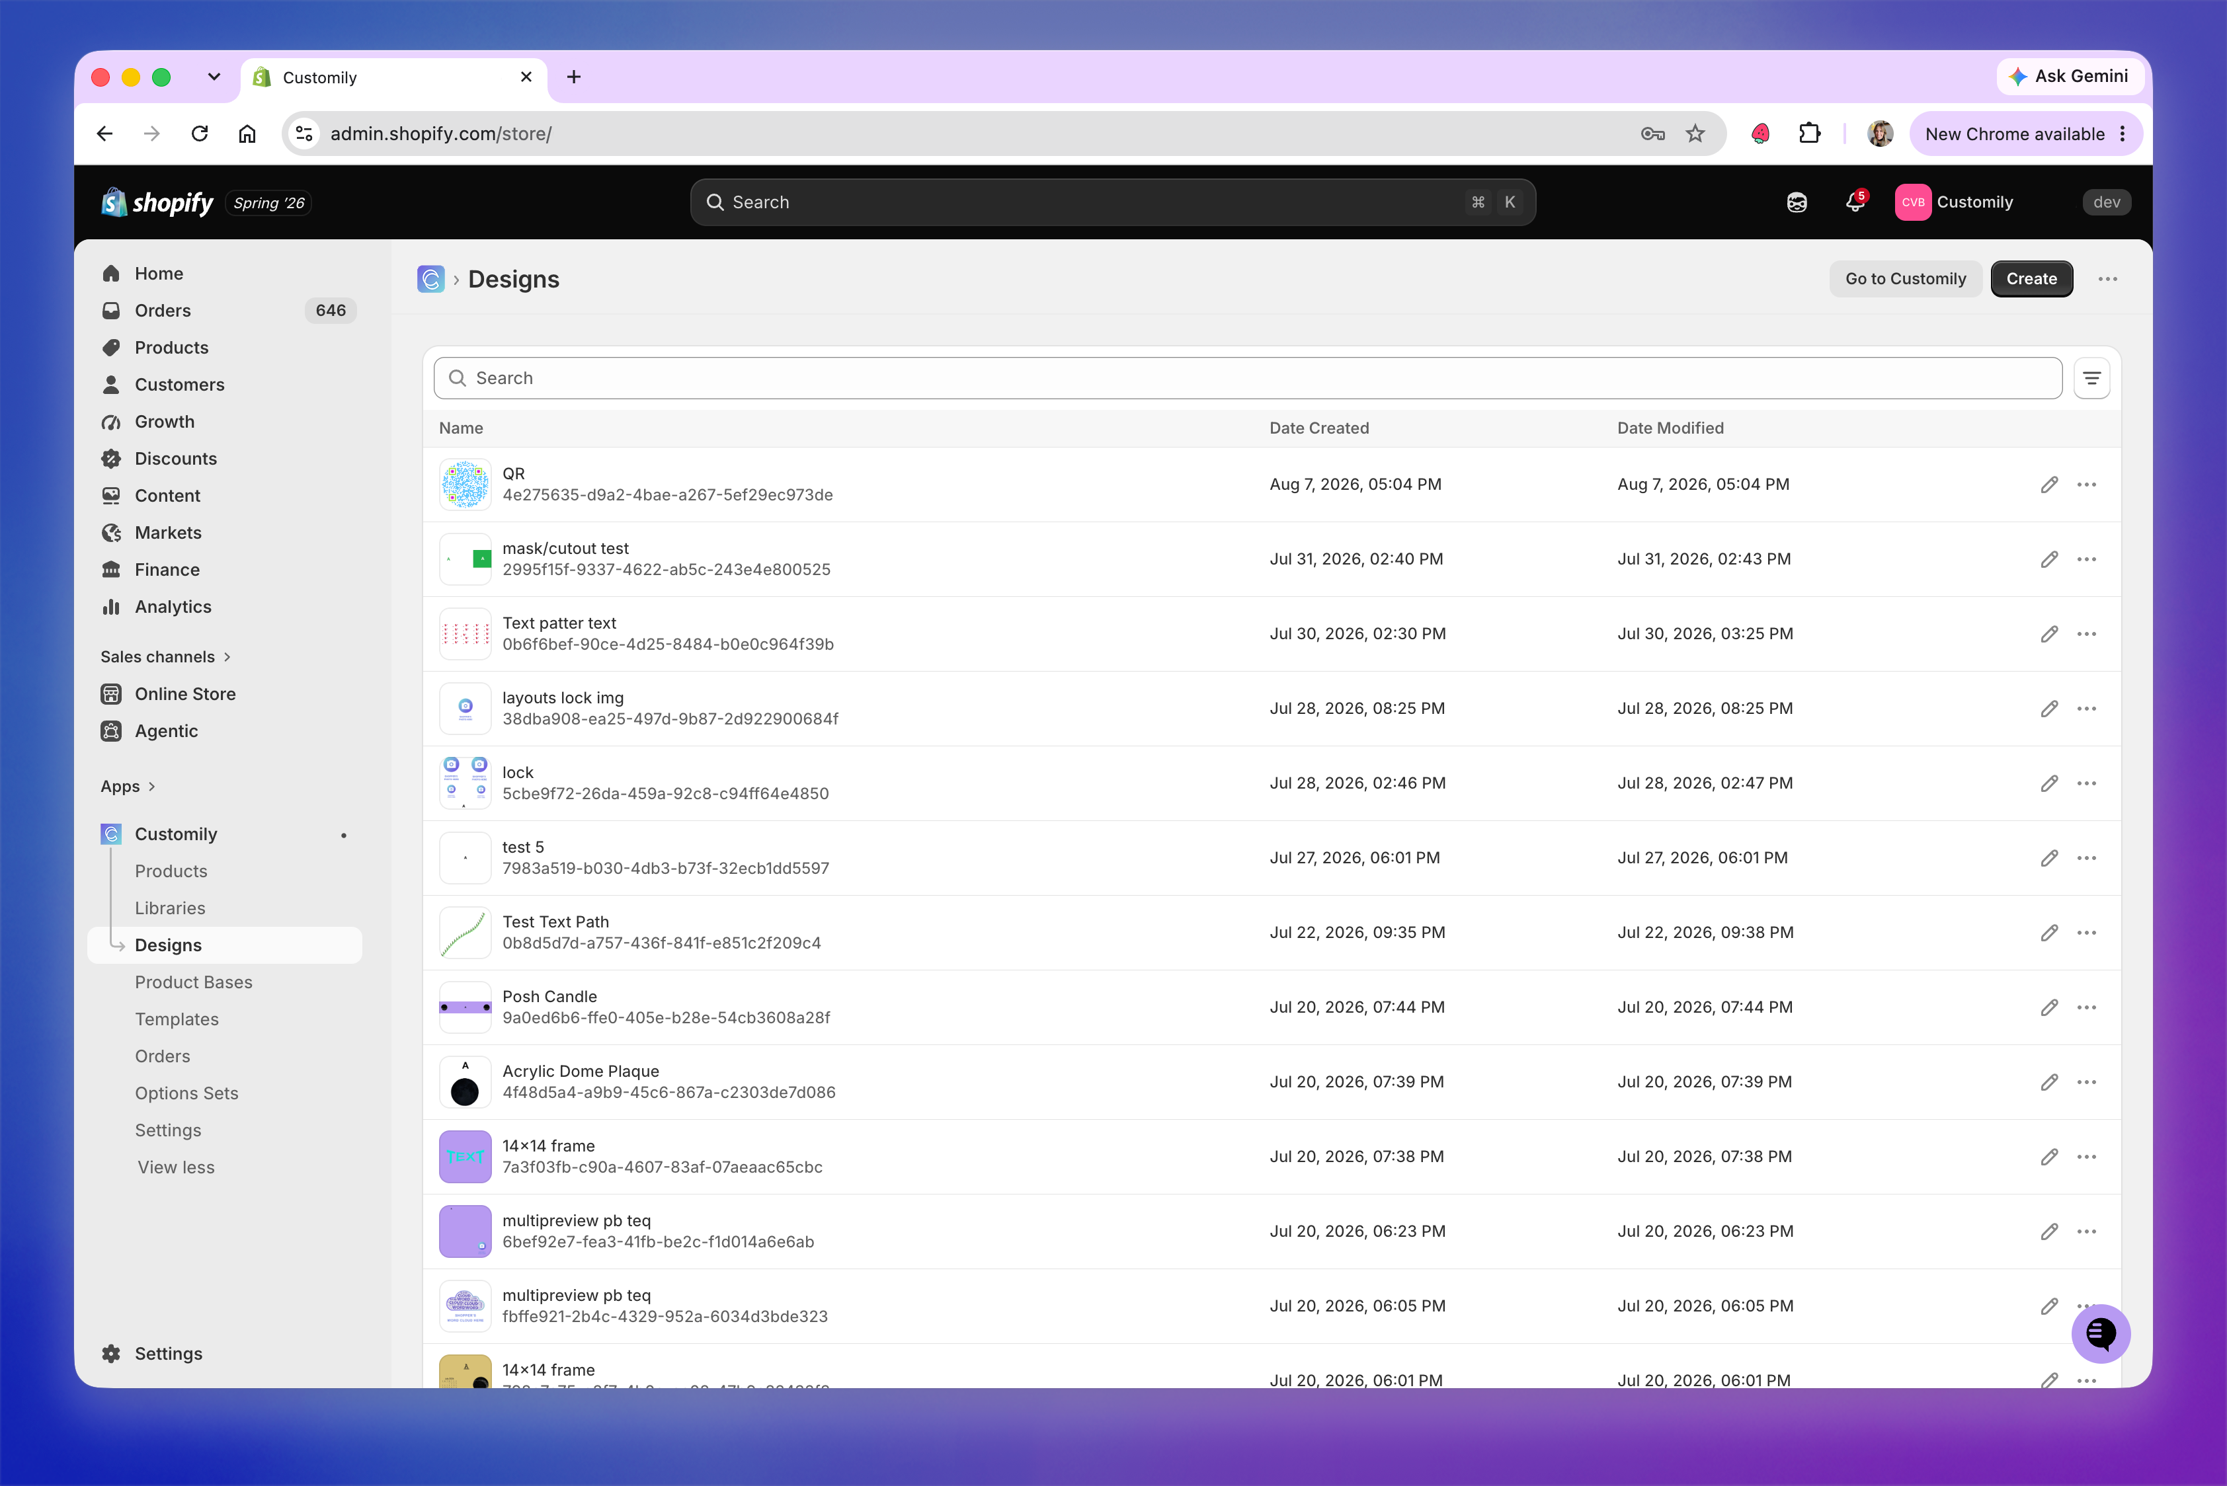Open the page's more actions ellipsis menu
This screenshot has width=2227, height=1486.
(x=2107, y=279)
